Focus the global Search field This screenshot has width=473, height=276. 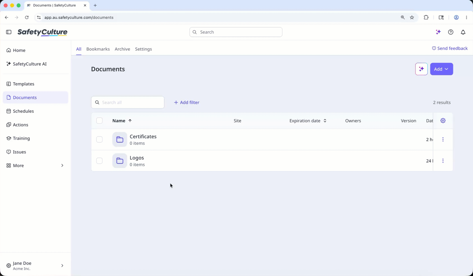(x=236, y=32)
